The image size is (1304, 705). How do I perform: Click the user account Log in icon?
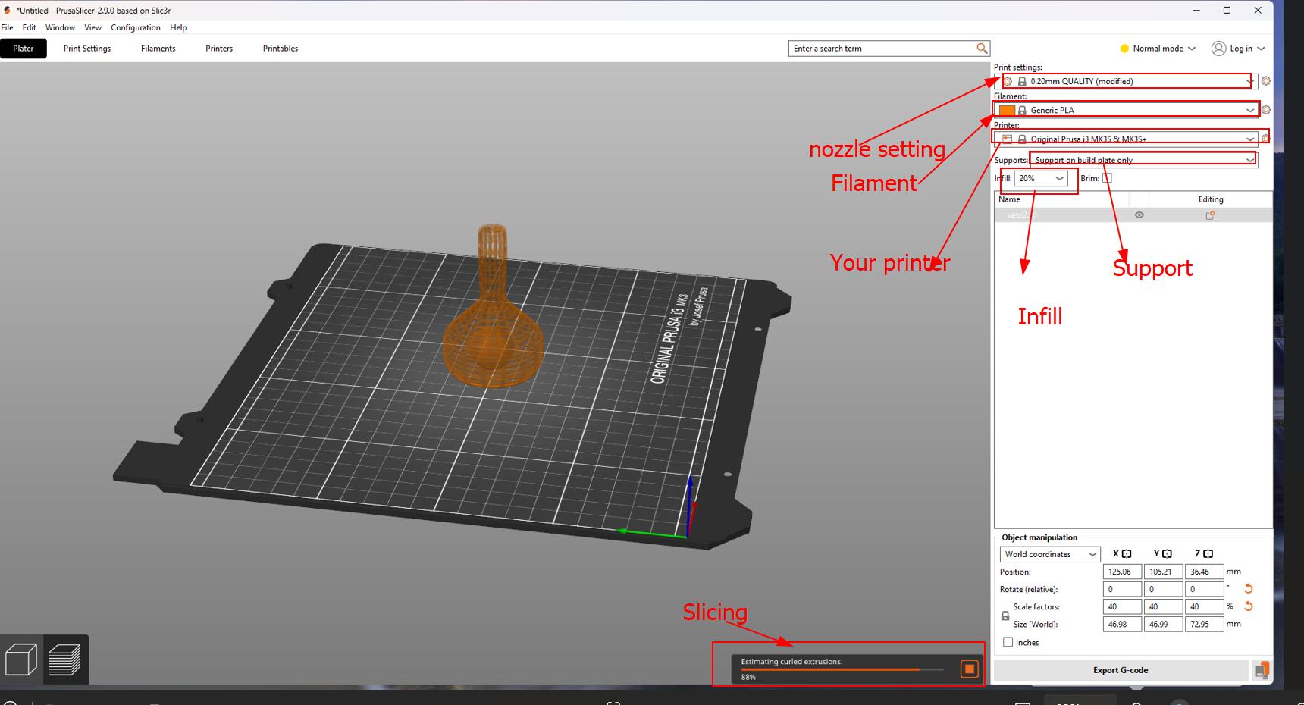pyautogui.click(x=1218, y=49)
